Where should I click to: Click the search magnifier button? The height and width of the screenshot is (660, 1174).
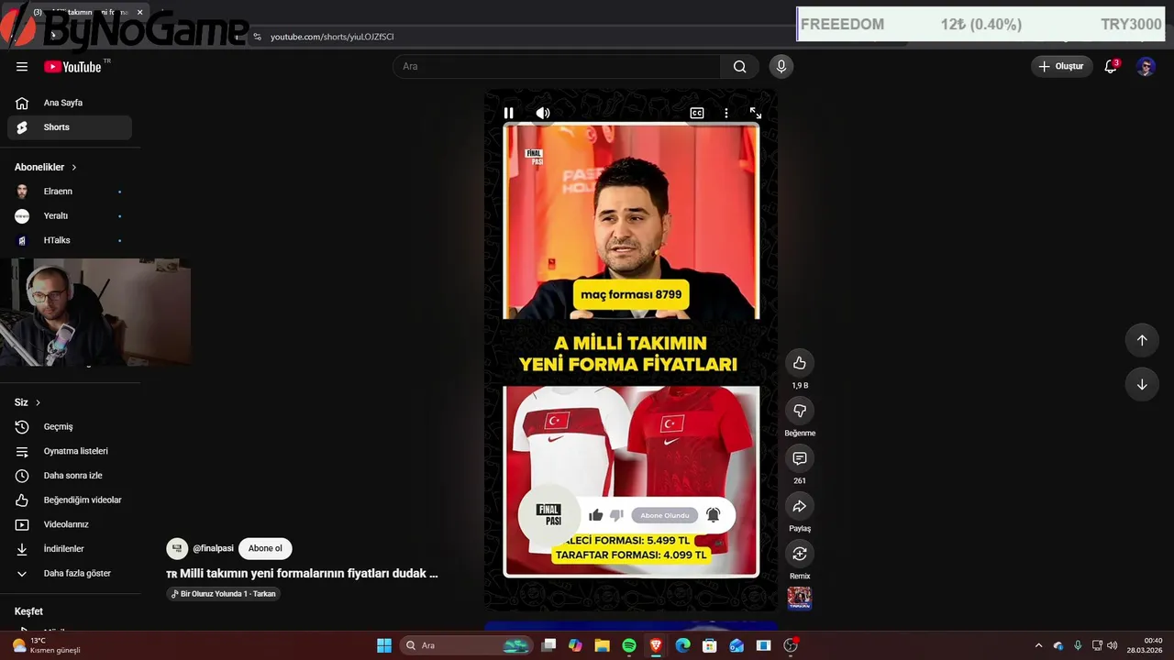pyautogui.click(x=739, y=66)
